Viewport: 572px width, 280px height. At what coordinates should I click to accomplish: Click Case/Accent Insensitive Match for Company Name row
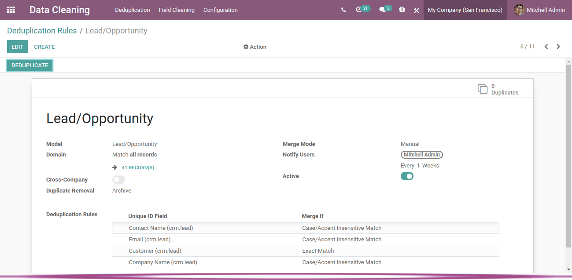[x=342, y=262]
